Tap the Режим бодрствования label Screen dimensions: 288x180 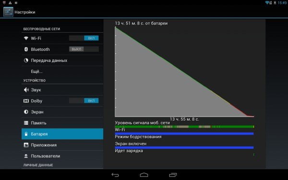138,137
